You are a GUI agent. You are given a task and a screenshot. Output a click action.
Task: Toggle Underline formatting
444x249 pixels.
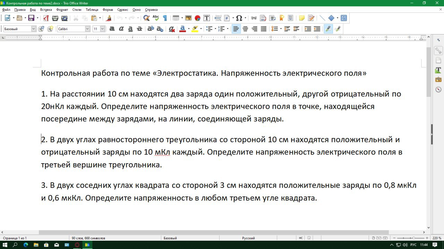pos(130,29)
